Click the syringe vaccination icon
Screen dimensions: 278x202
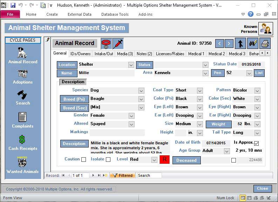(118, 44)
